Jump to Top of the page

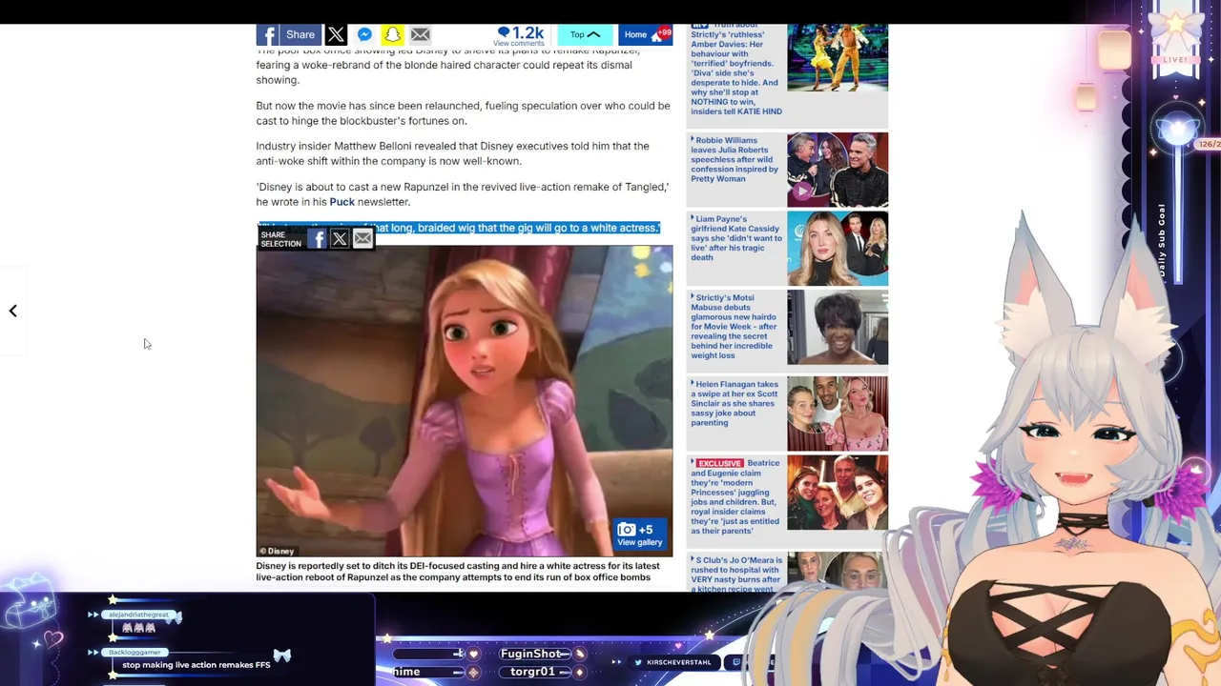click(585, 34)
